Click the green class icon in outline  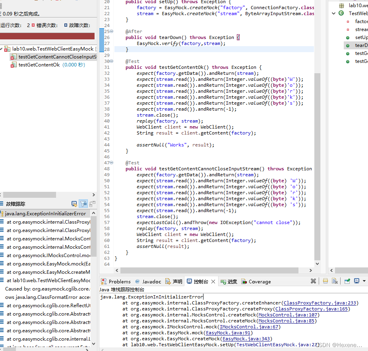coord(341,13)
